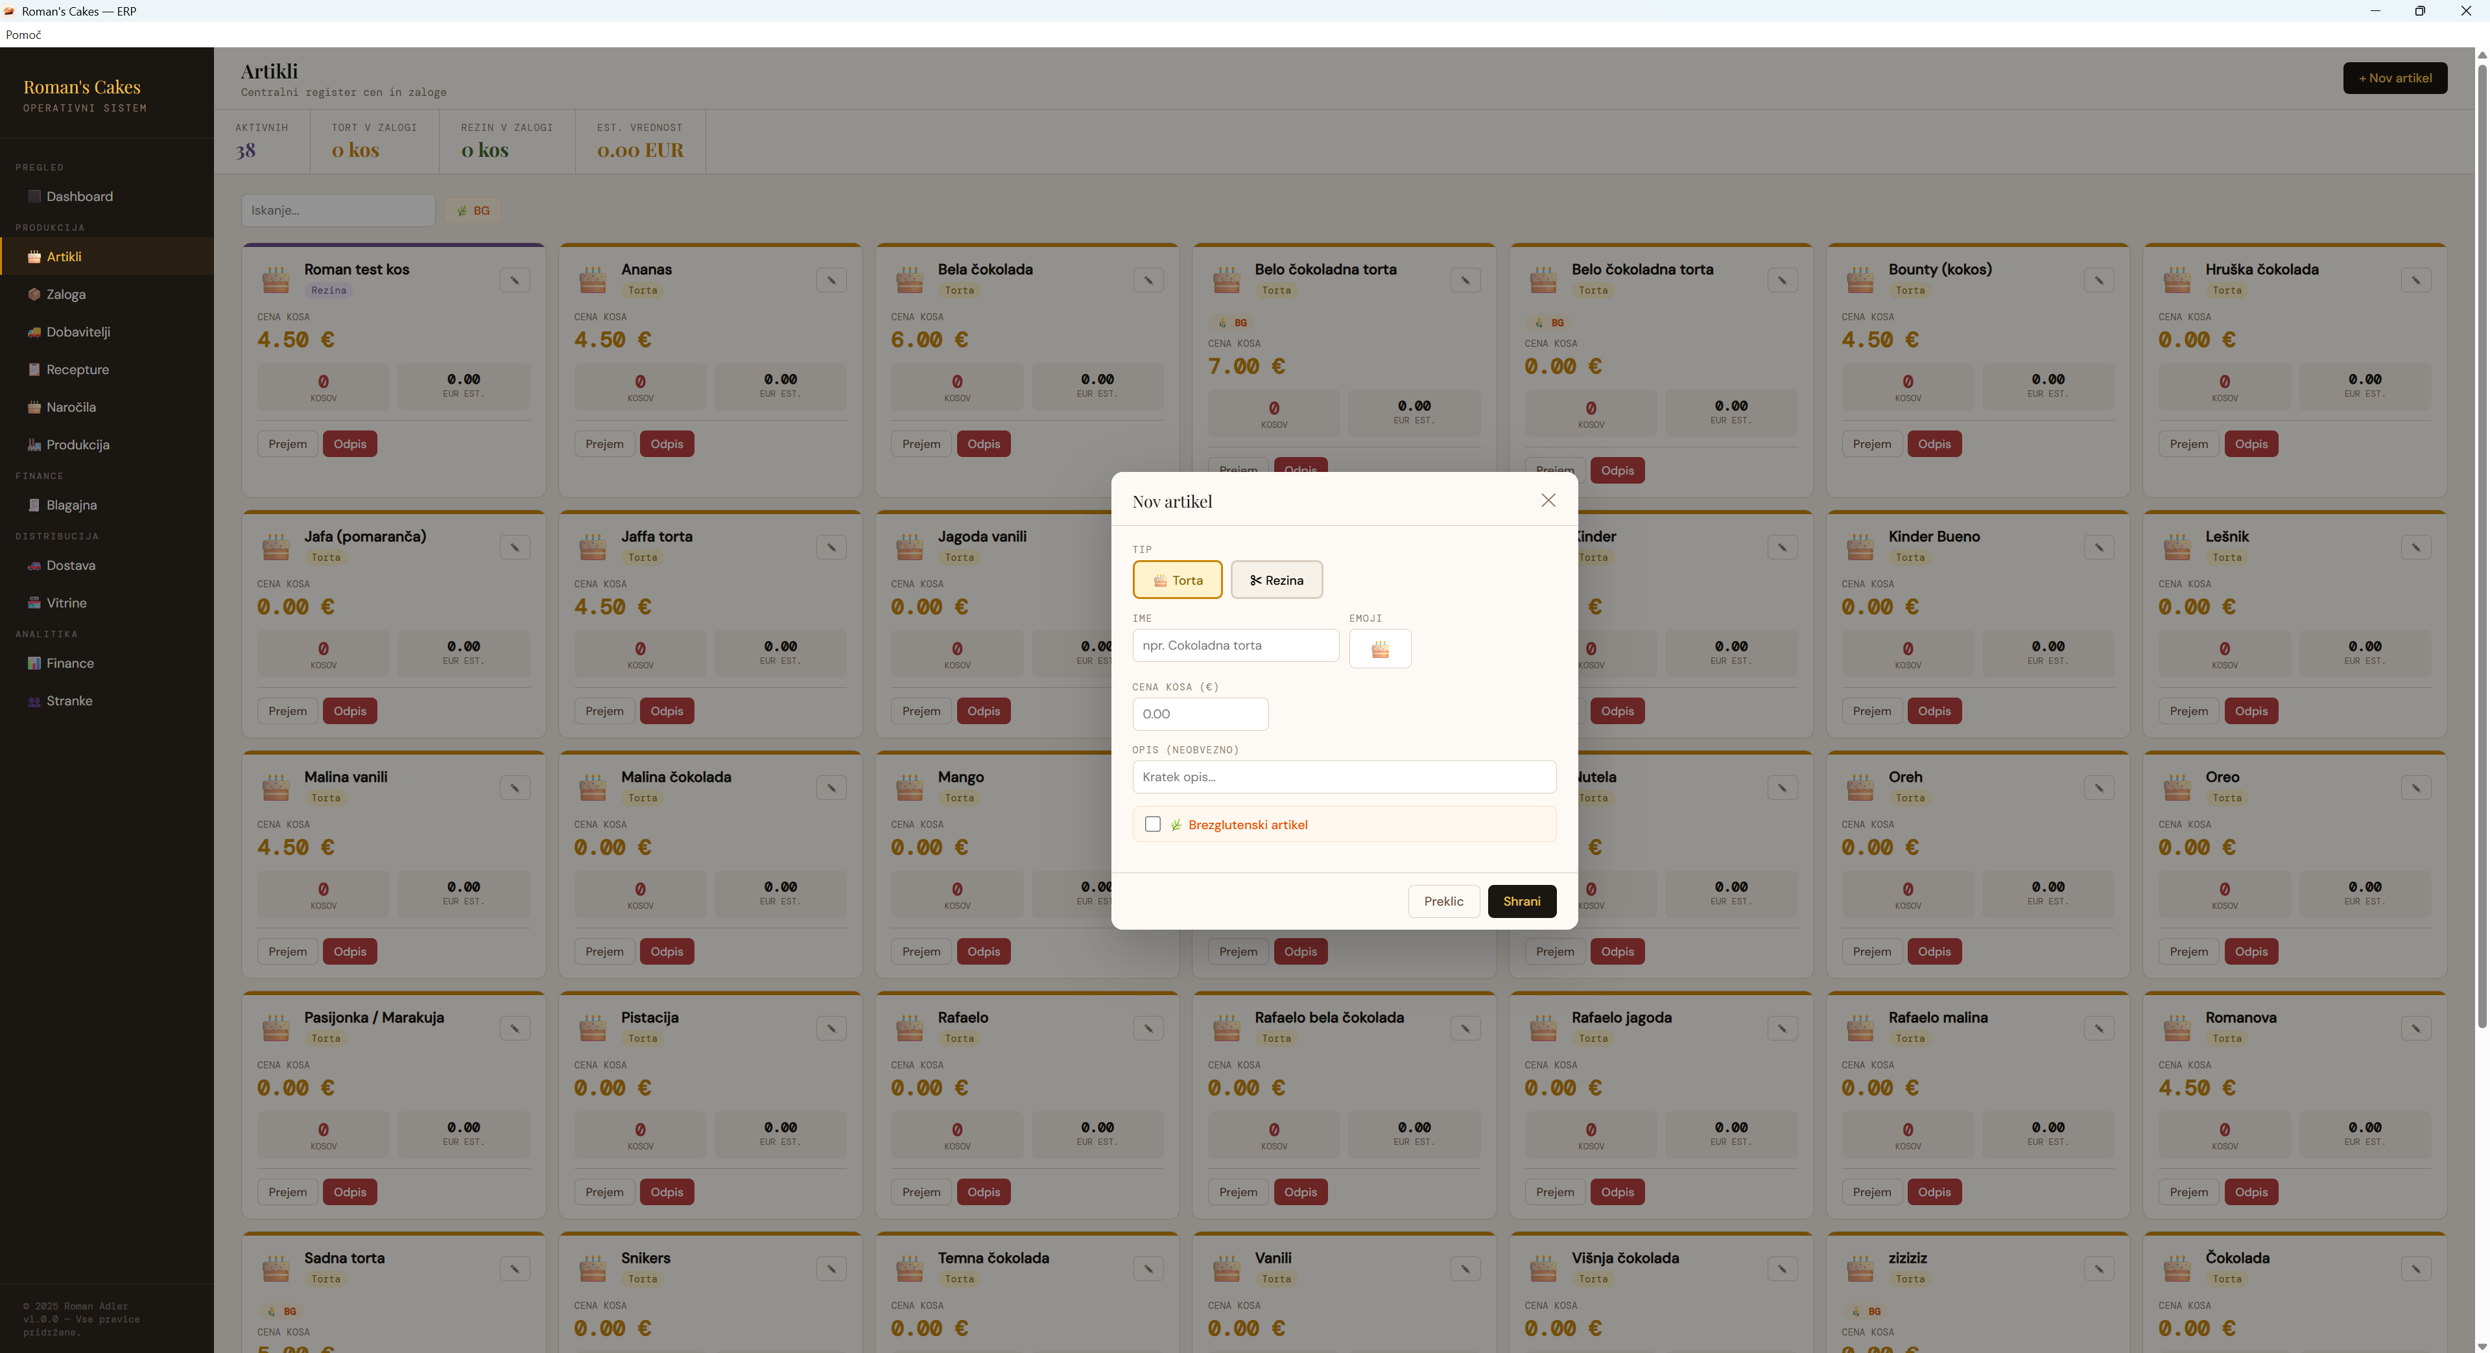2490x1353 pixels.
Task: Edit the Bounty (kokos) article
Action: 2100,280
